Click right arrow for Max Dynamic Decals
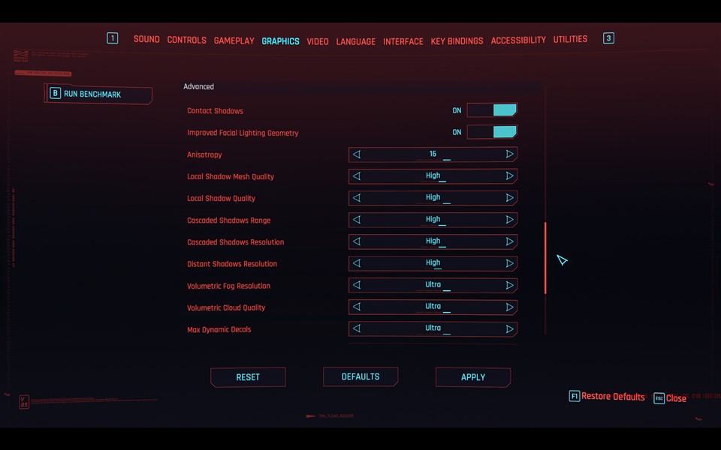The image size is (721, 450). (x=509, y=329)
